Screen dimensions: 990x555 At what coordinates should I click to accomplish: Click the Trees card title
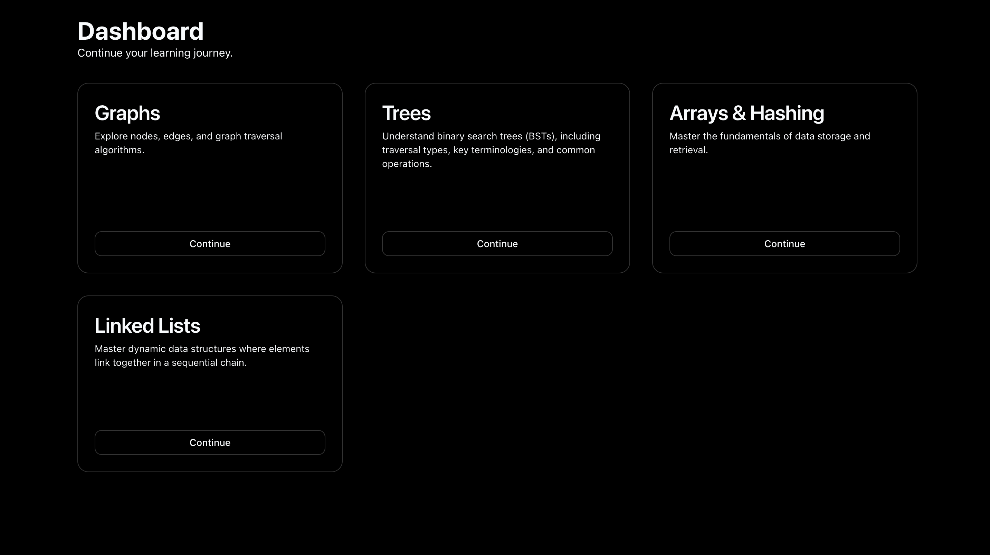[x=406, y=113]
